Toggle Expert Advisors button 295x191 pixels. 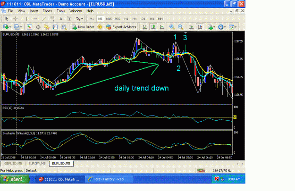tap(121, 27)
